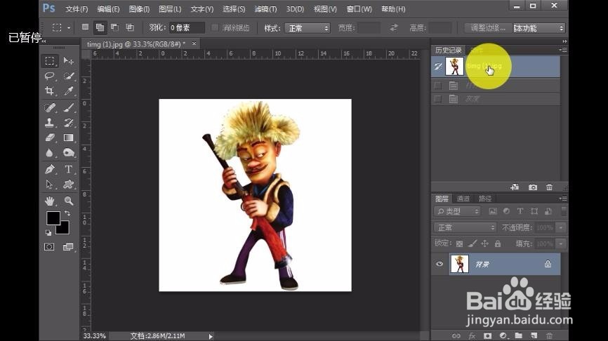Select the Move tool
This screenshot has width=608, height=341.
click(x=69, y=61)
